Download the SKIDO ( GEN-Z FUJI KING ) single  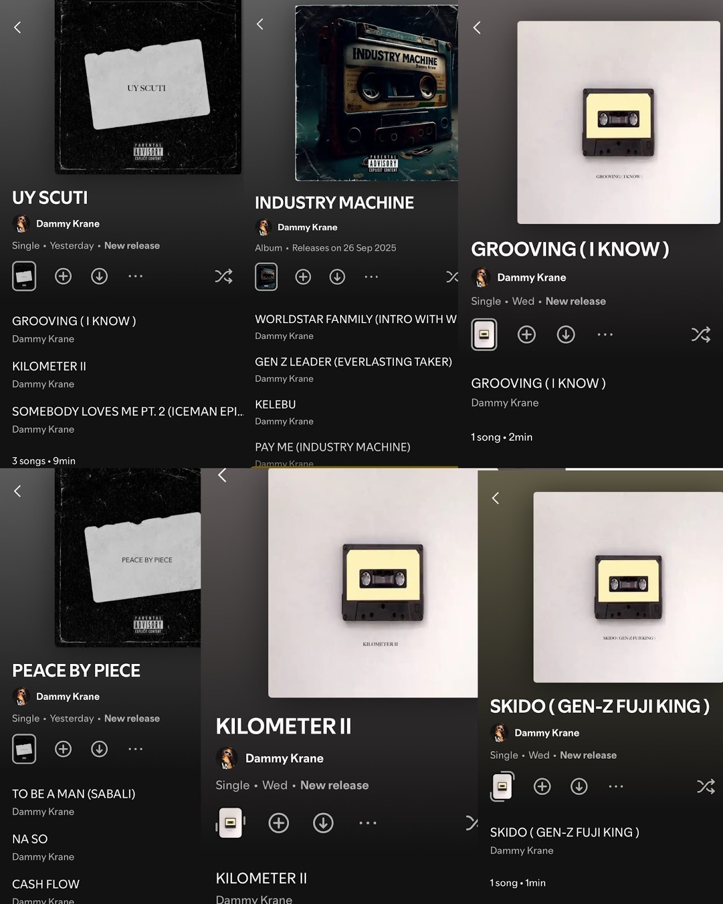pyautogui.click(x=579, y=786)
